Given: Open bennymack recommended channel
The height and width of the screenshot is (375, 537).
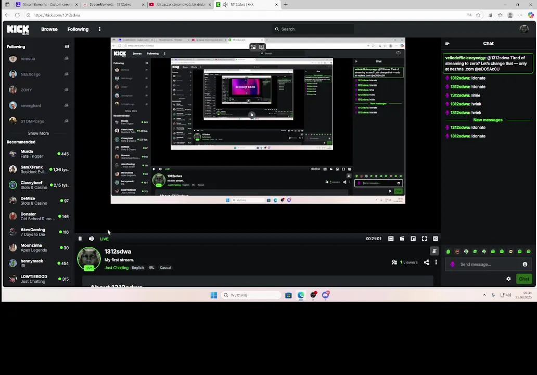Looking at the screenshot, I should pyautogui.click(x=37, y=263).
